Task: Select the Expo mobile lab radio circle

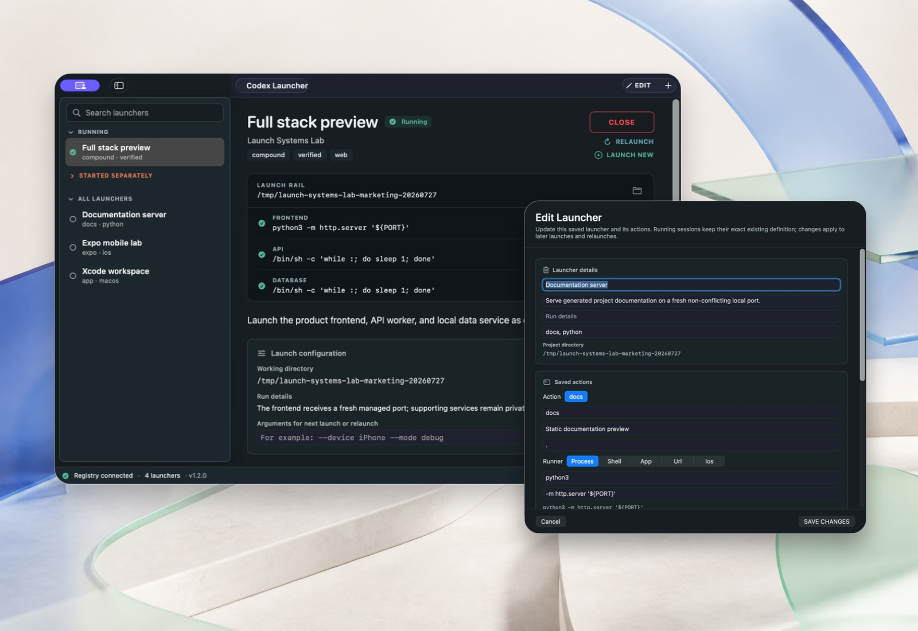Action: coord(73,247)
